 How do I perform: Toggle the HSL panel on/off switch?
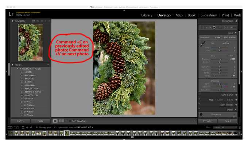pos(199,99)
